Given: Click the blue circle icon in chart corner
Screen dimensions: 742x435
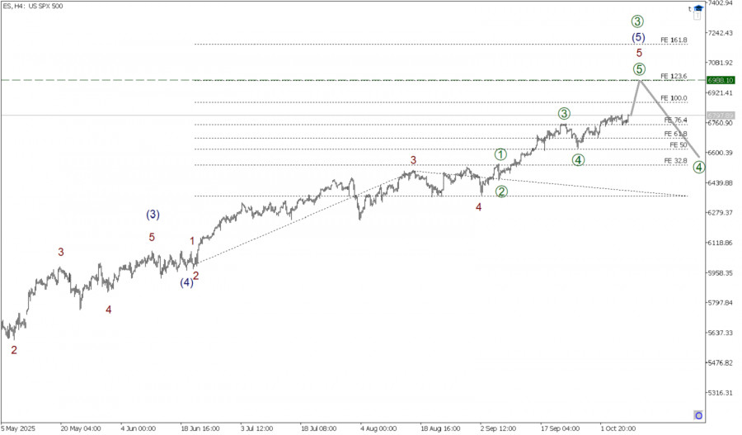Looking at the screenshot, I should click(698, 414).
